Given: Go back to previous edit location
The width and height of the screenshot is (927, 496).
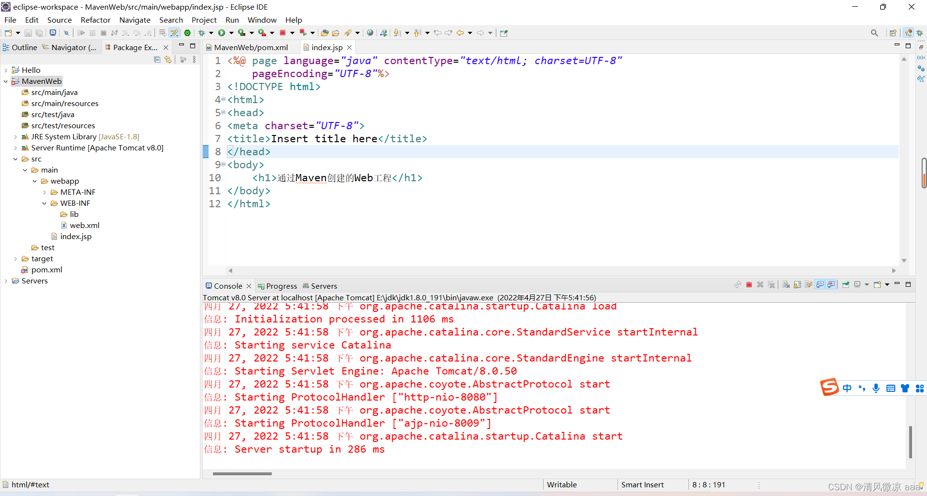Looking at the screenshot, I should point(437,33).
